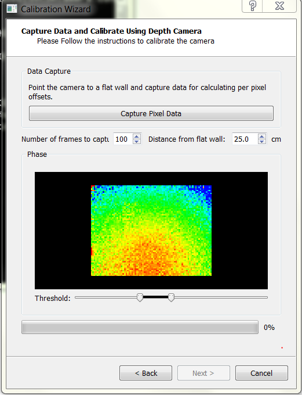Click the Capture Pixel Data button
The image size is (302, 395).
coord(151,113)
